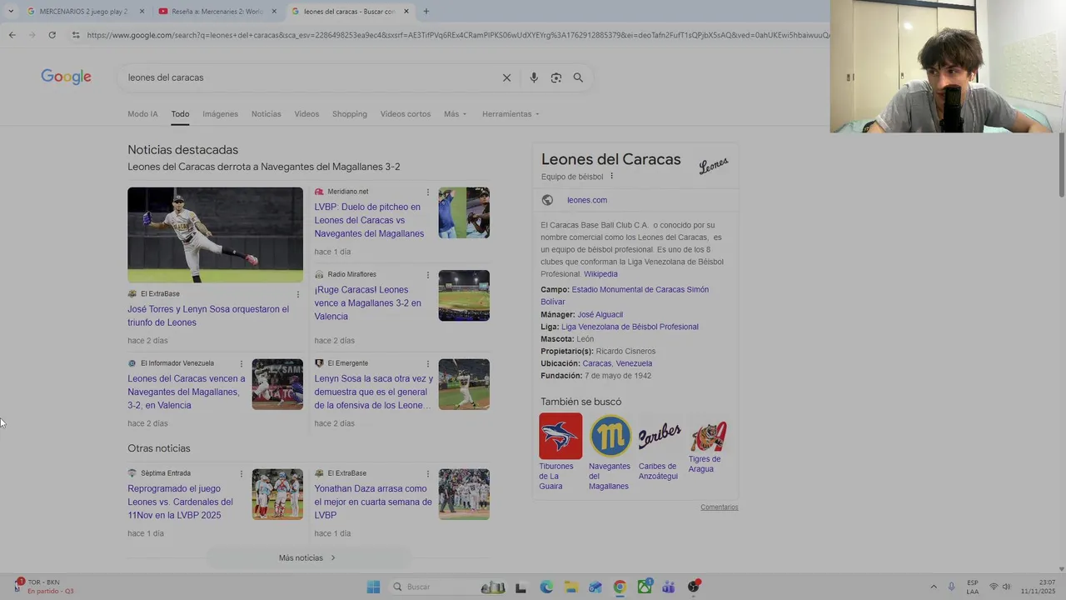The width and height of the screenshot is (1066, 600).
Task: Select the Shopping tab
Action: click(350, 114)
